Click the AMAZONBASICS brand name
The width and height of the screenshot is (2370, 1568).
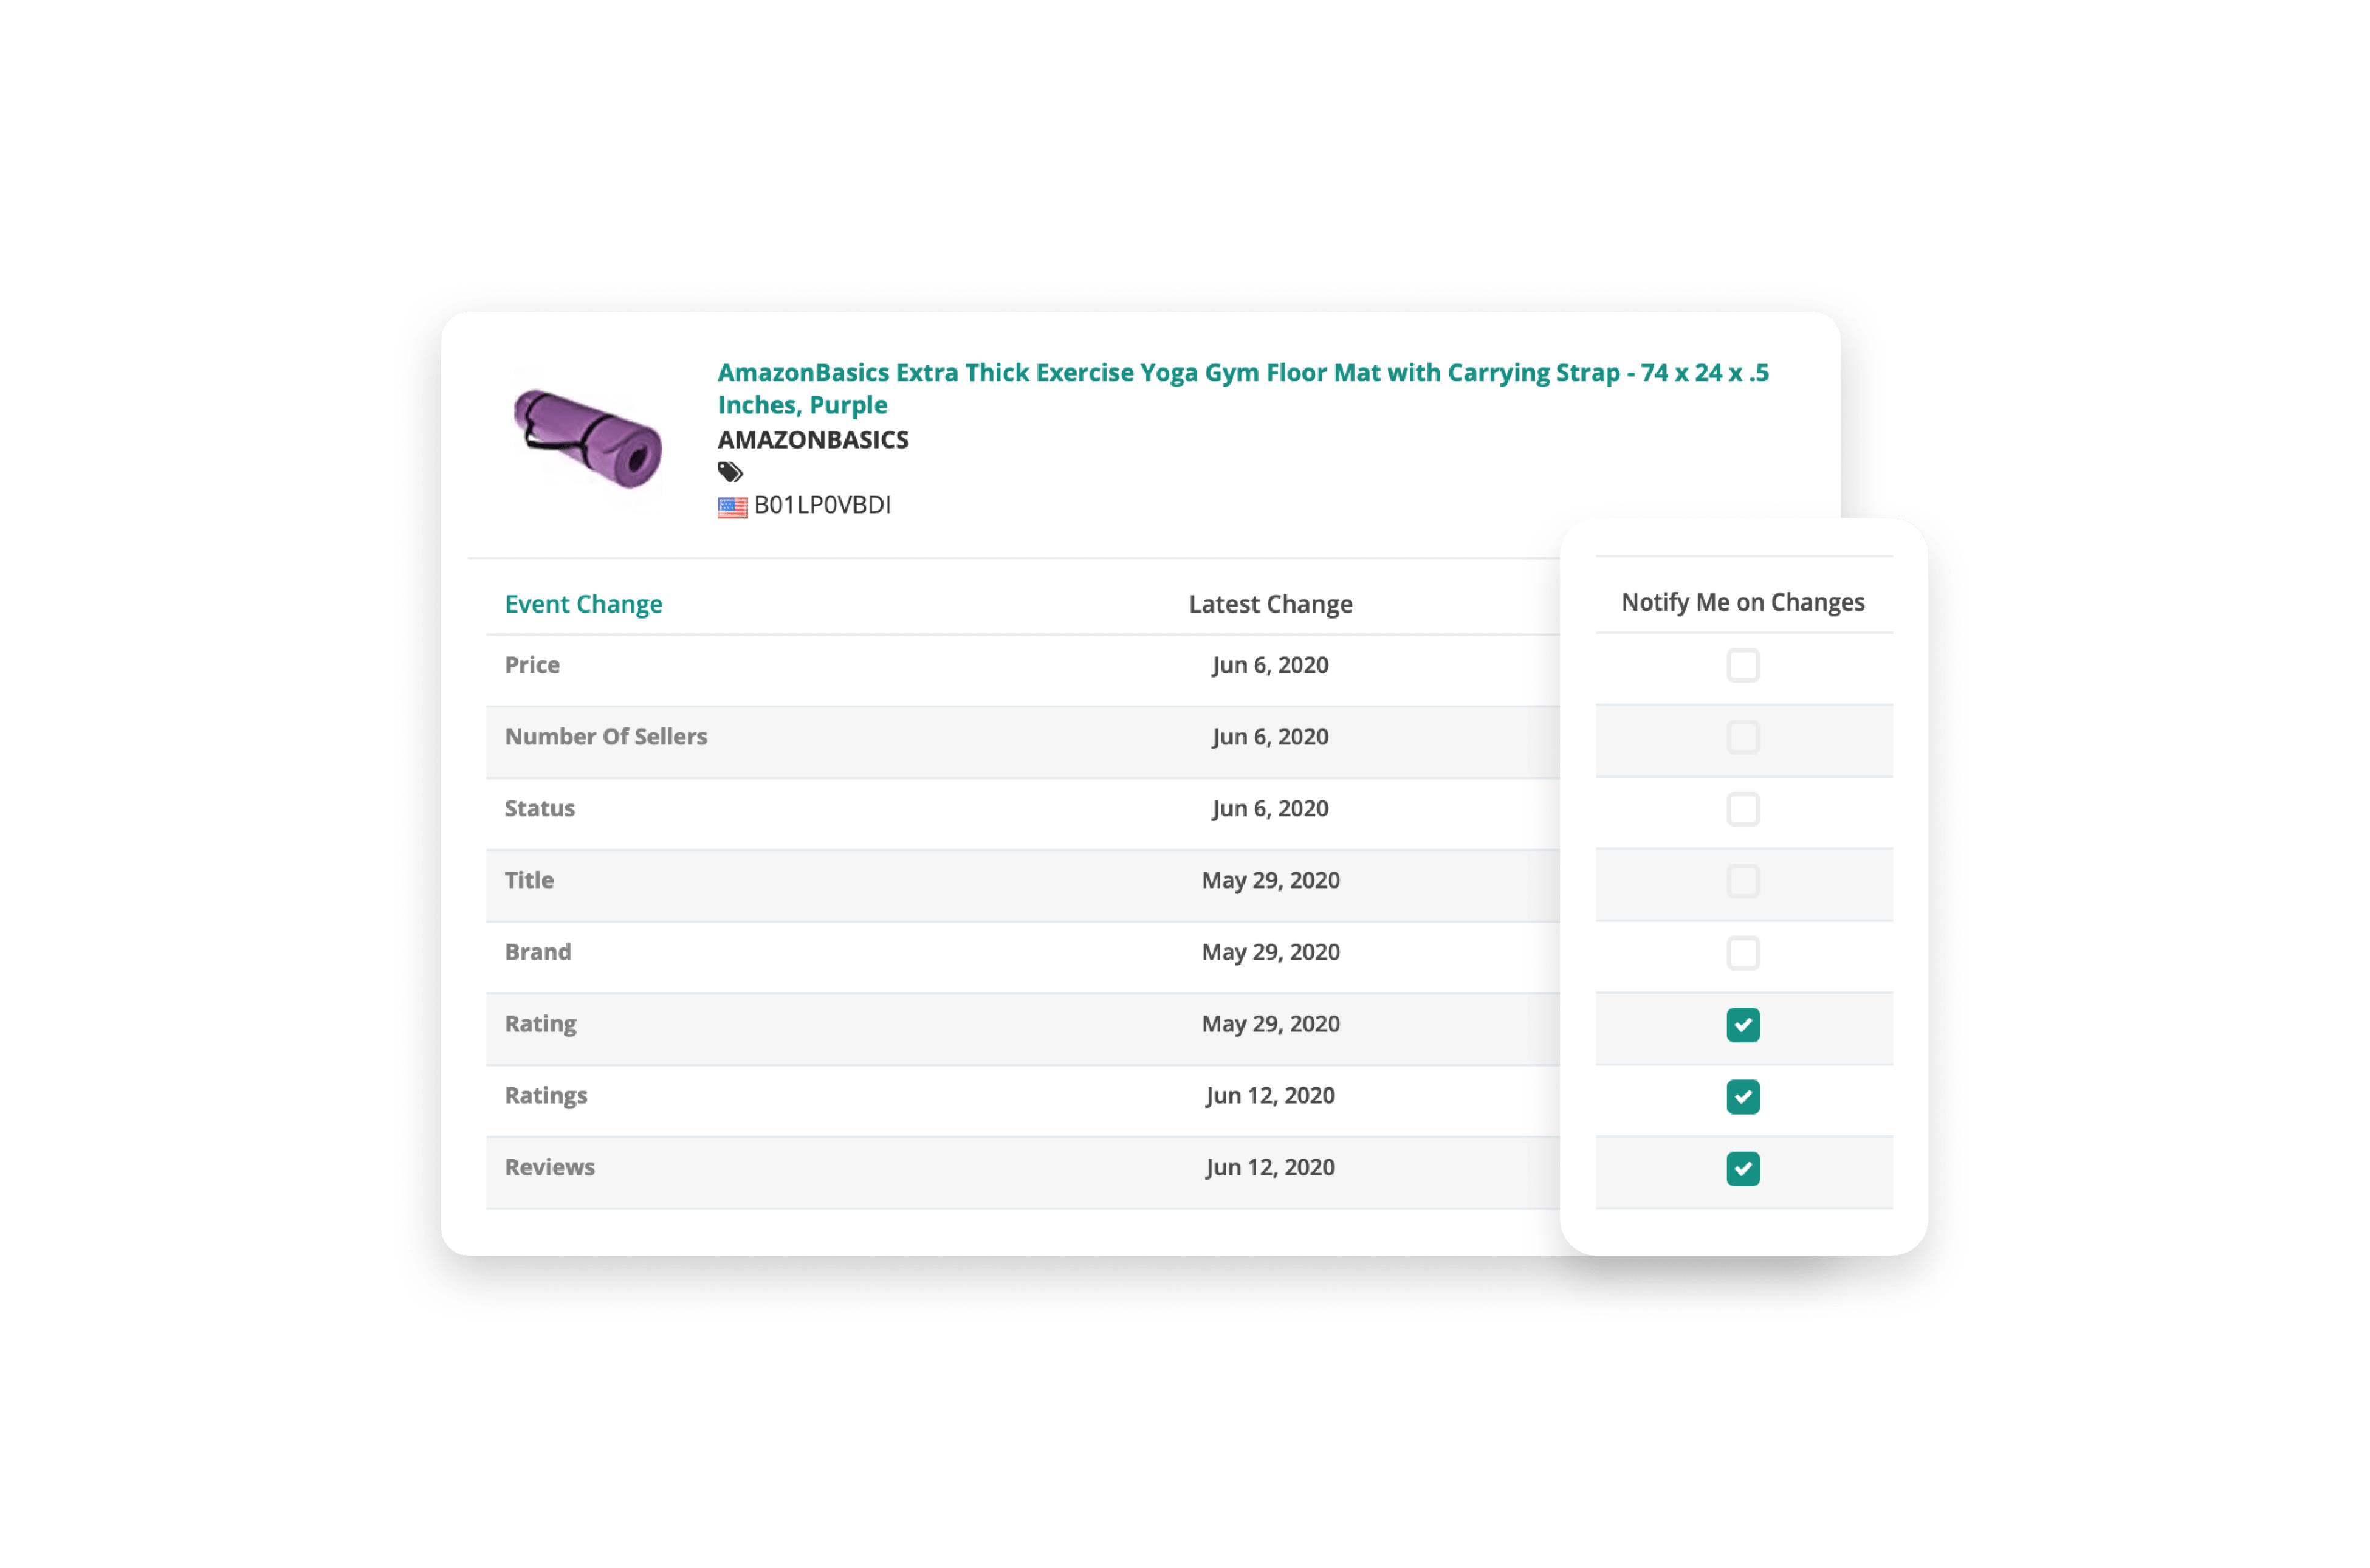[813, 440]
